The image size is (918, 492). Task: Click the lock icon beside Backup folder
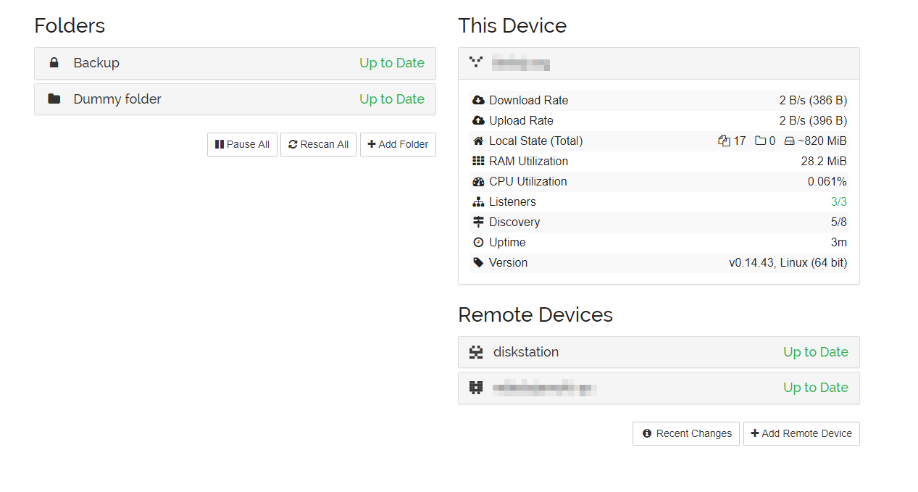click(54, 63)
